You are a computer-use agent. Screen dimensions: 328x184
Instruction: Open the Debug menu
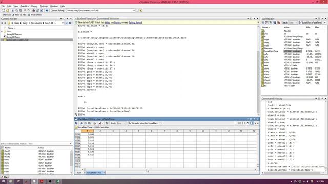click(34, 6)
